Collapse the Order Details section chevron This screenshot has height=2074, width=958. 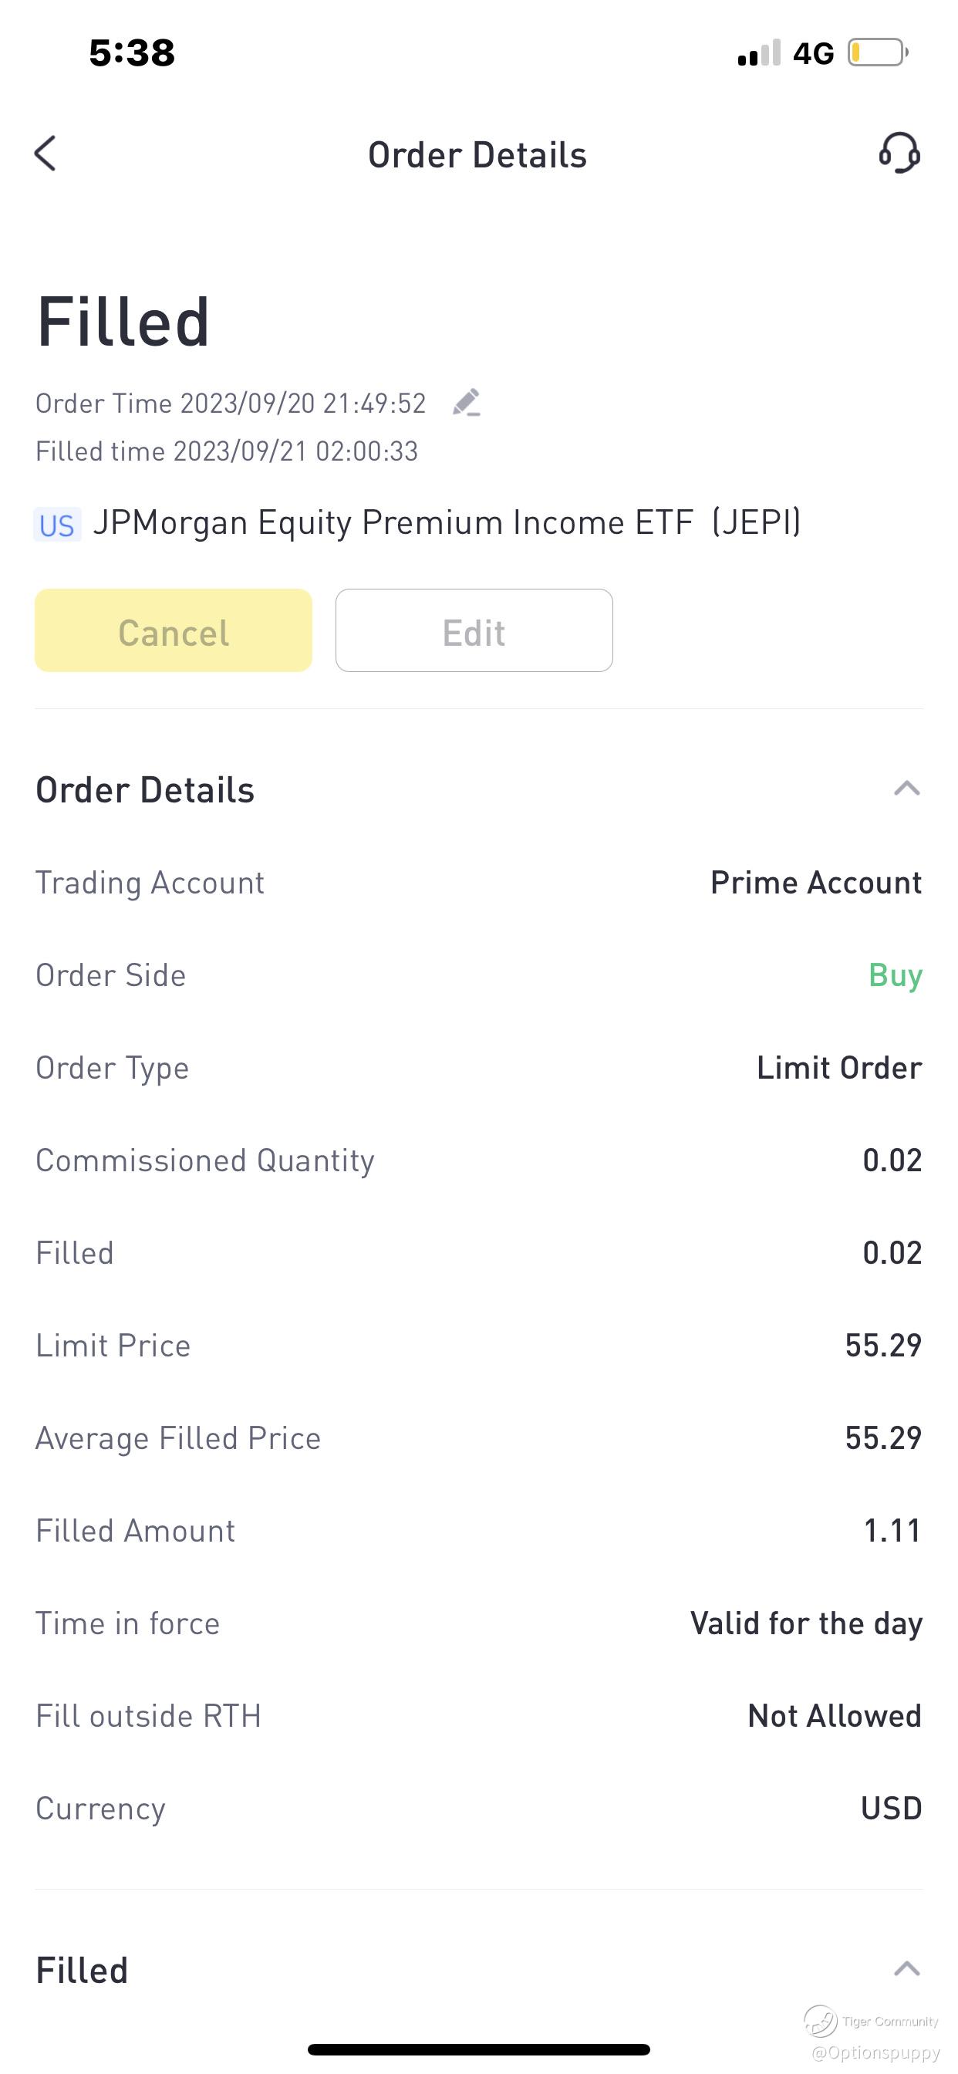pos(906,789)
